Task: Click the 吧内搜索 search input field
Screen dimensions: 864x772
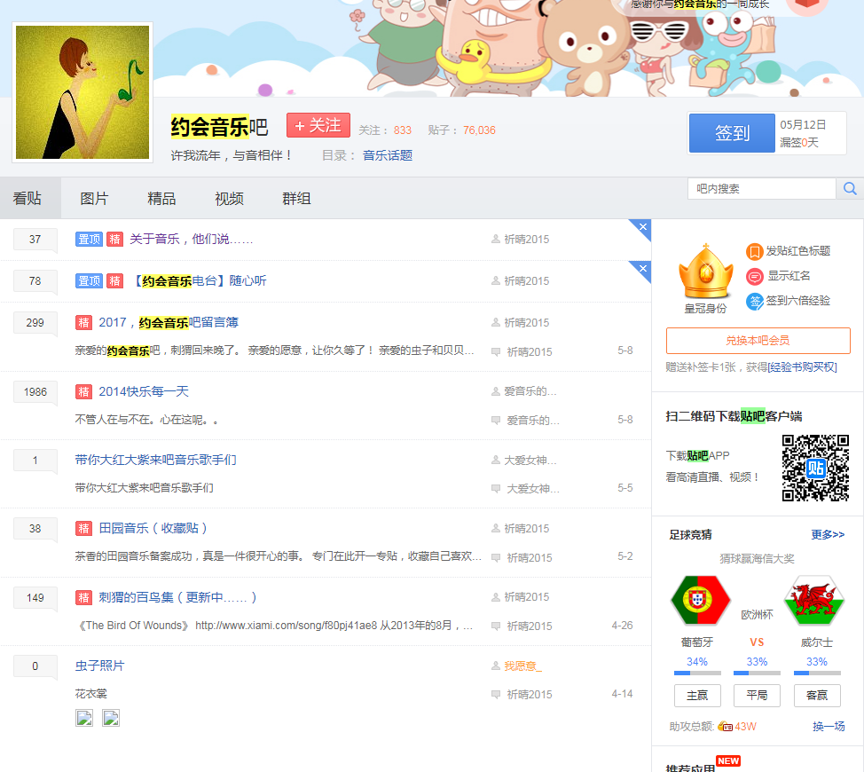Action: [x=761, y=188]
